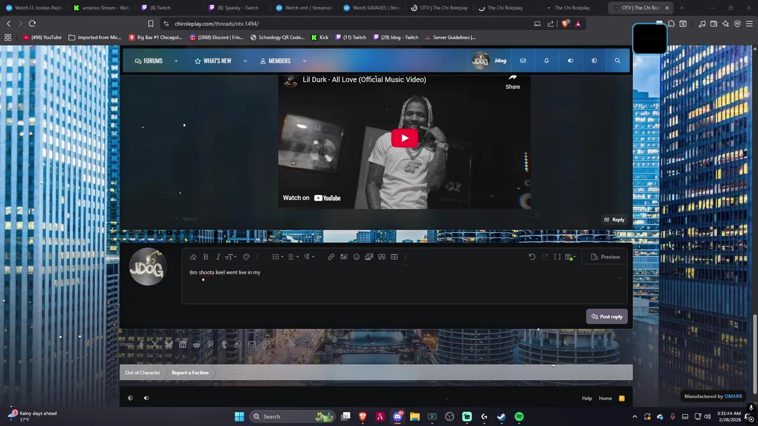Toggle the footer width switch
This screenshot has width=758, height=426.
point(146,398)
